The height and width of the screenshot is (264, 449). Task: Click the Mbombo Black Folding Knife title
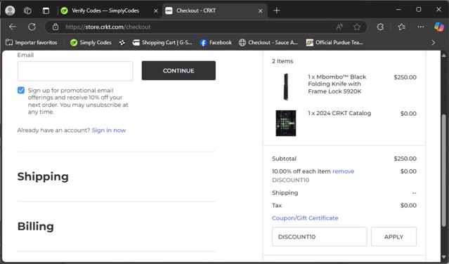tap(337, 84)
